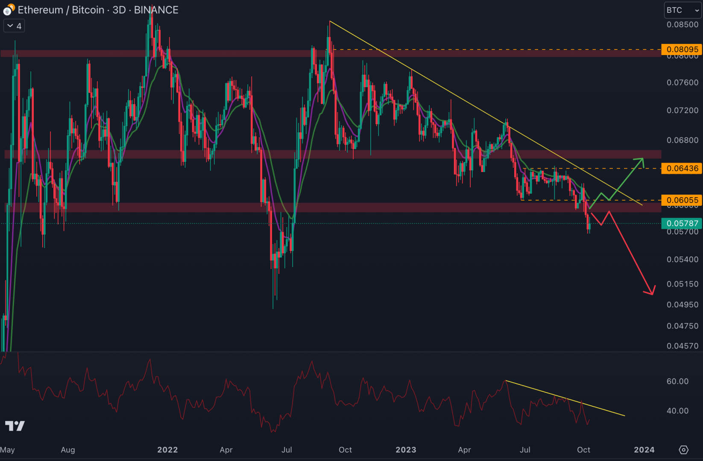Click the Aug label on time axis
The height and width of the screenshot is (461, 703).
point(68,450)
